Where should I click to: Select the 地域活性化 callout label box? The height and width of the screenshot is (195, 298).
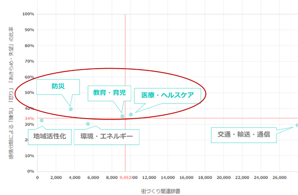click(x=50, y=136)
